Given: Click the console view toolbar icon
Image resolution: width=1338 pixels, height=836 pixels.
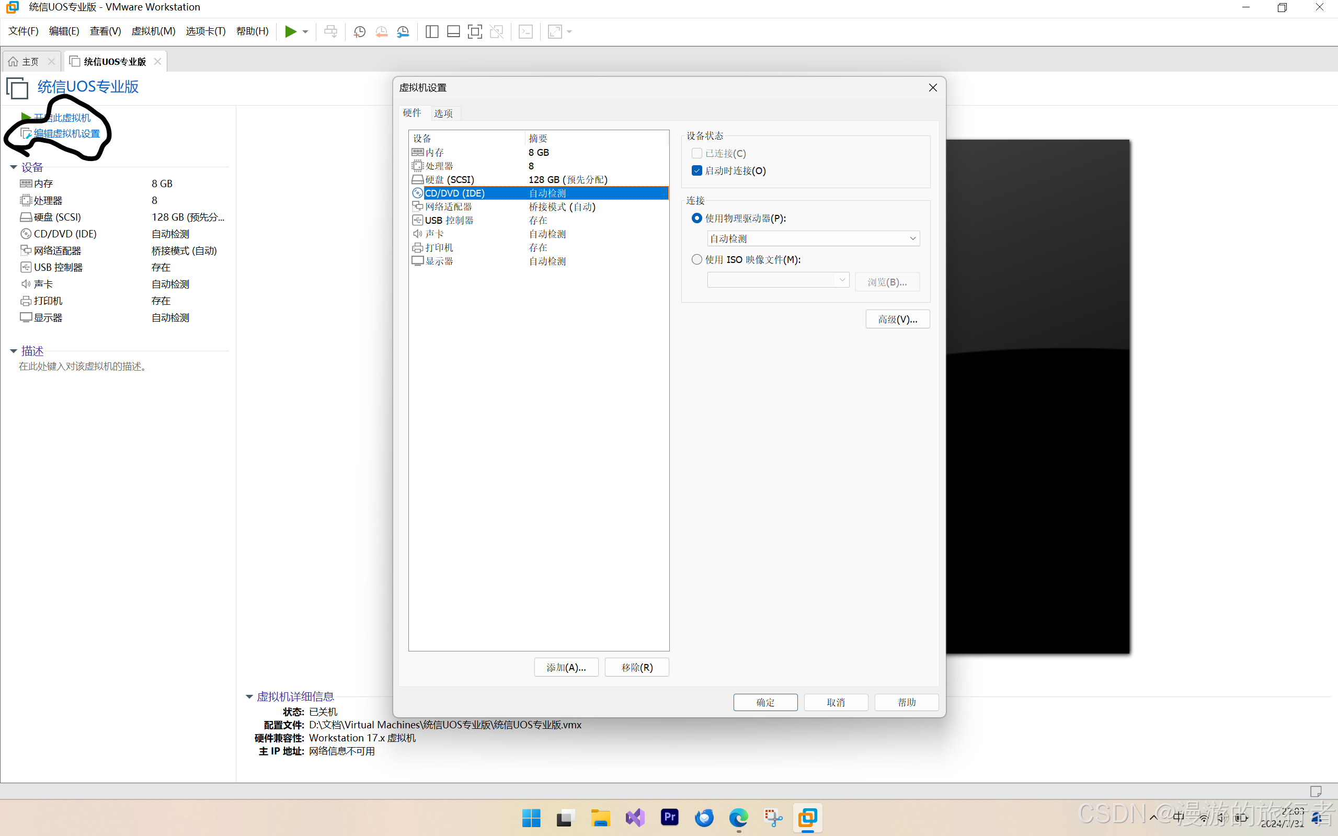Looking at the screenshot, I should point(526,31).
